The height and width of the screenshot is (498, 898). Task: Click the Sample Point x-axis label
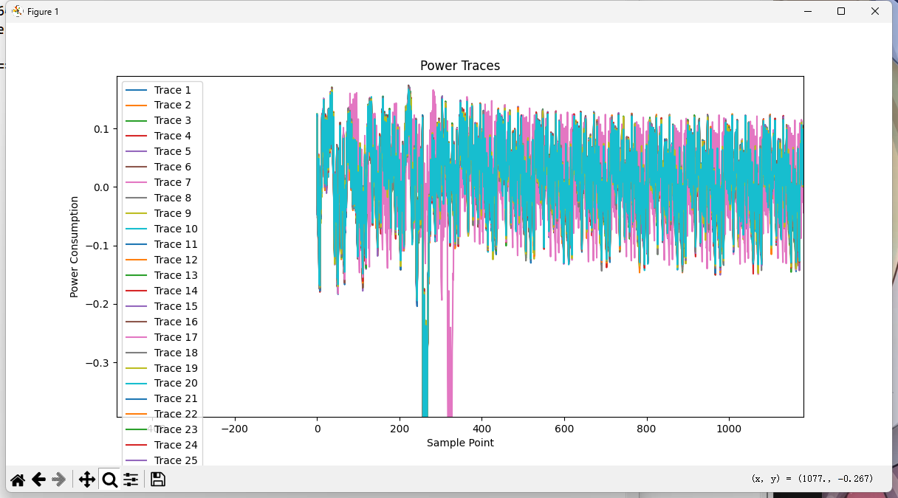pyautogui.click(x=459, y=443)
